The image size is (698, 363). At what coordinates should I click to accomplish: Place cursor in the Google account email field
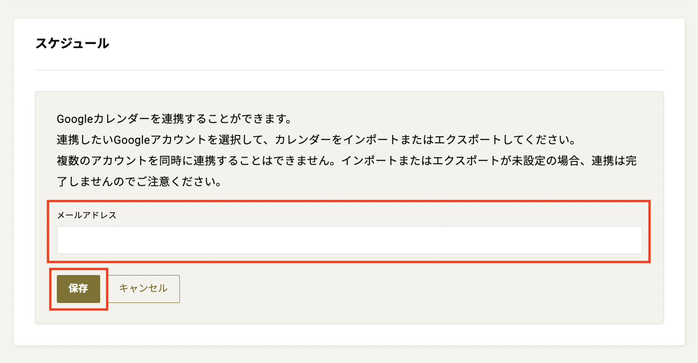[x=349, y=240]
